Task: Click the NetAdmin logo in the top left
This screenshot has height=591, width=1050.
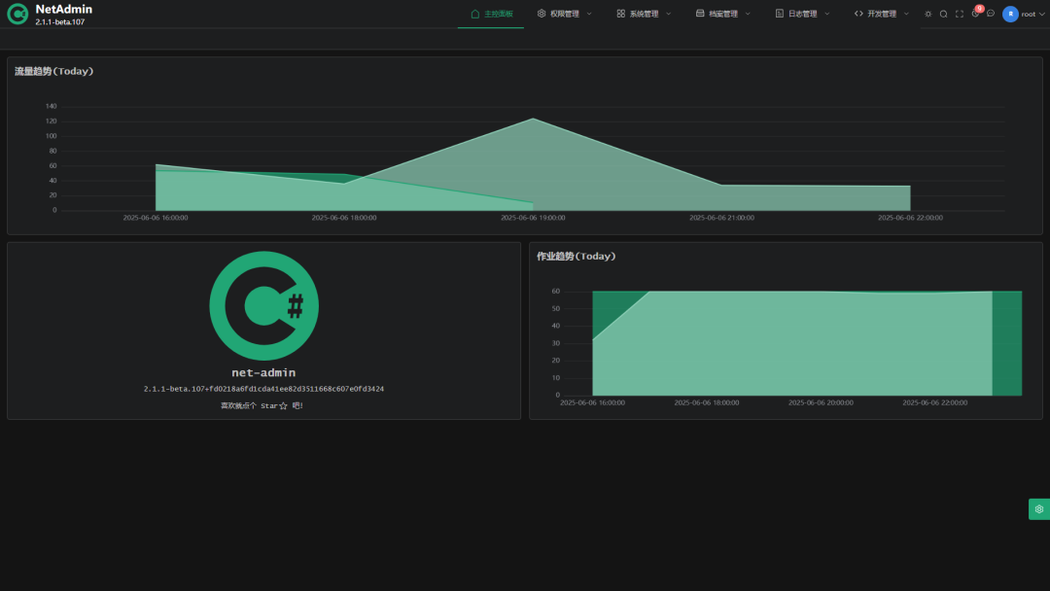Action: coord(17,13)
